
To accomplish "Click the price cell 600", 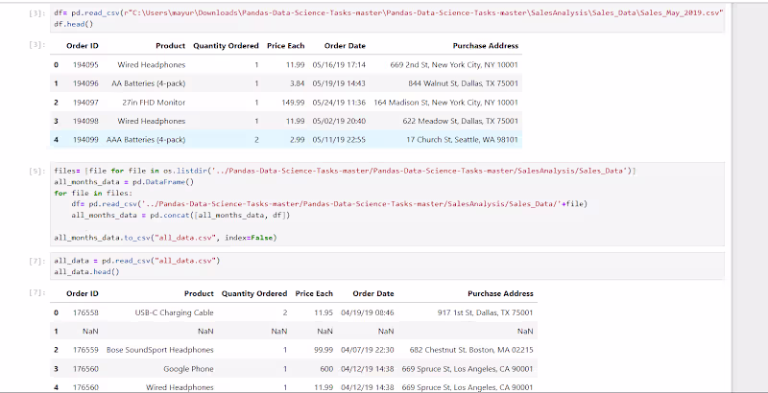I will coord(326,369).
